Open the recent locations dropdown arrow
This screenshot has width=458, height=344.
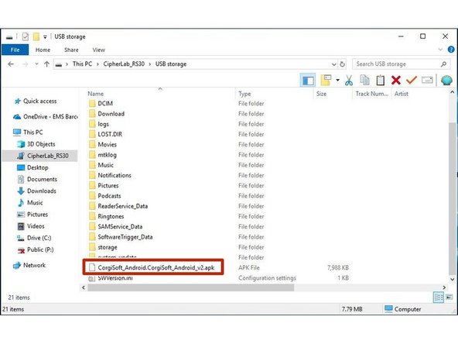point(36,64)
